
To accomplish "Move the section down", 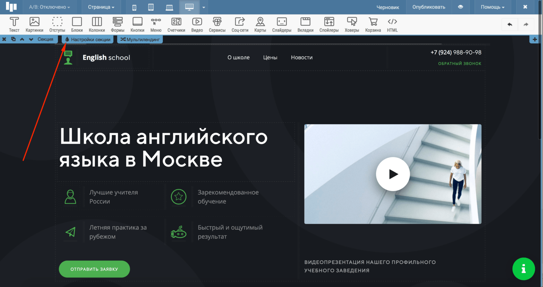I will point(31,39).
